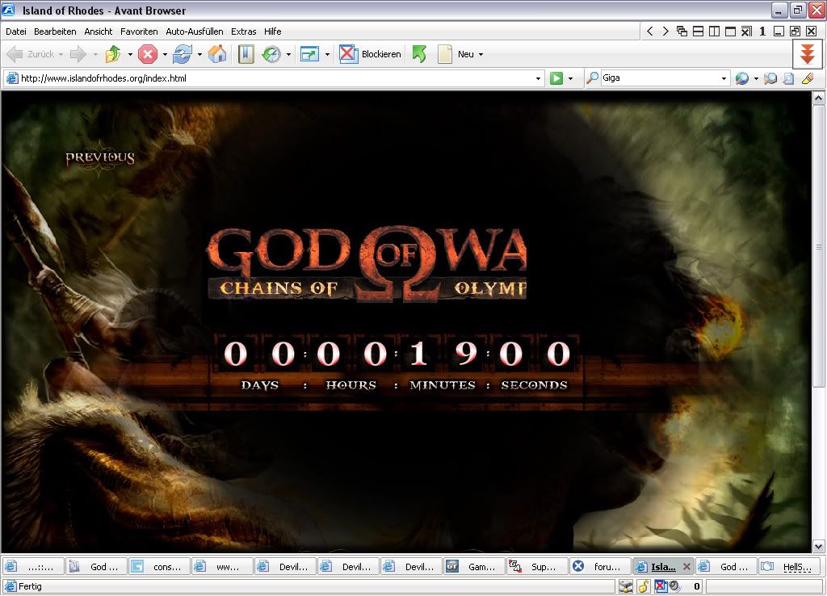Open the Giga search engine dropdown

click(x=724, y=78)
